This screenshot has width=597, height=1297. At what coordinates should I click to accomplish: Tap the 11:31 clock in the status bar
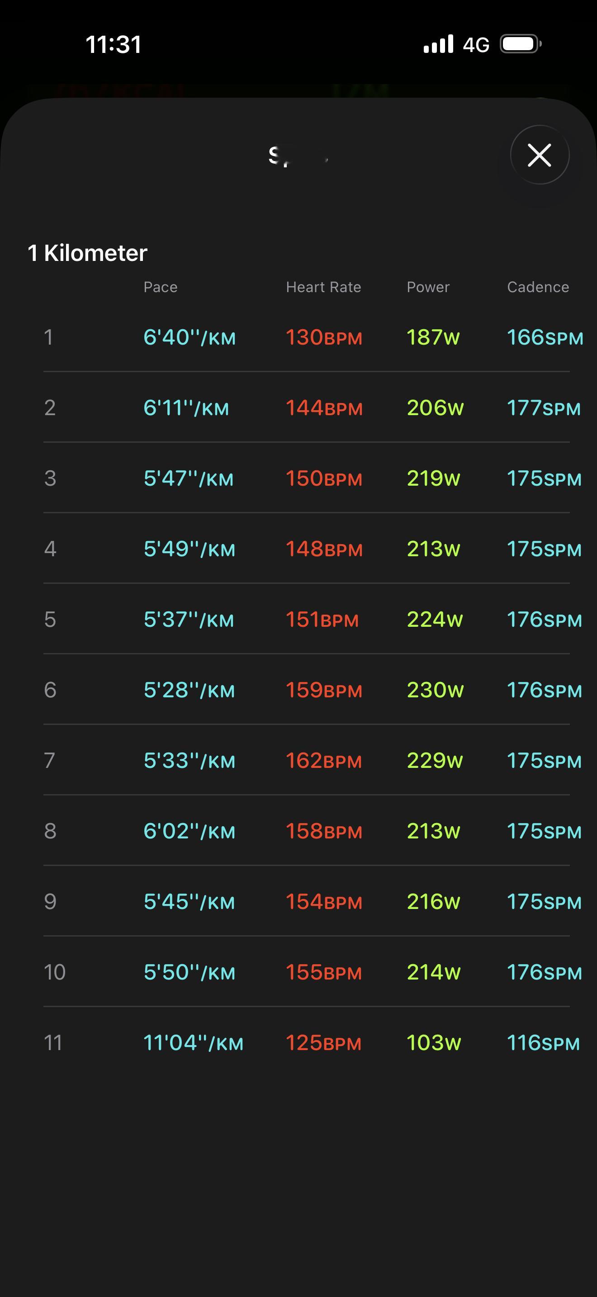click(x=113, y=44)
